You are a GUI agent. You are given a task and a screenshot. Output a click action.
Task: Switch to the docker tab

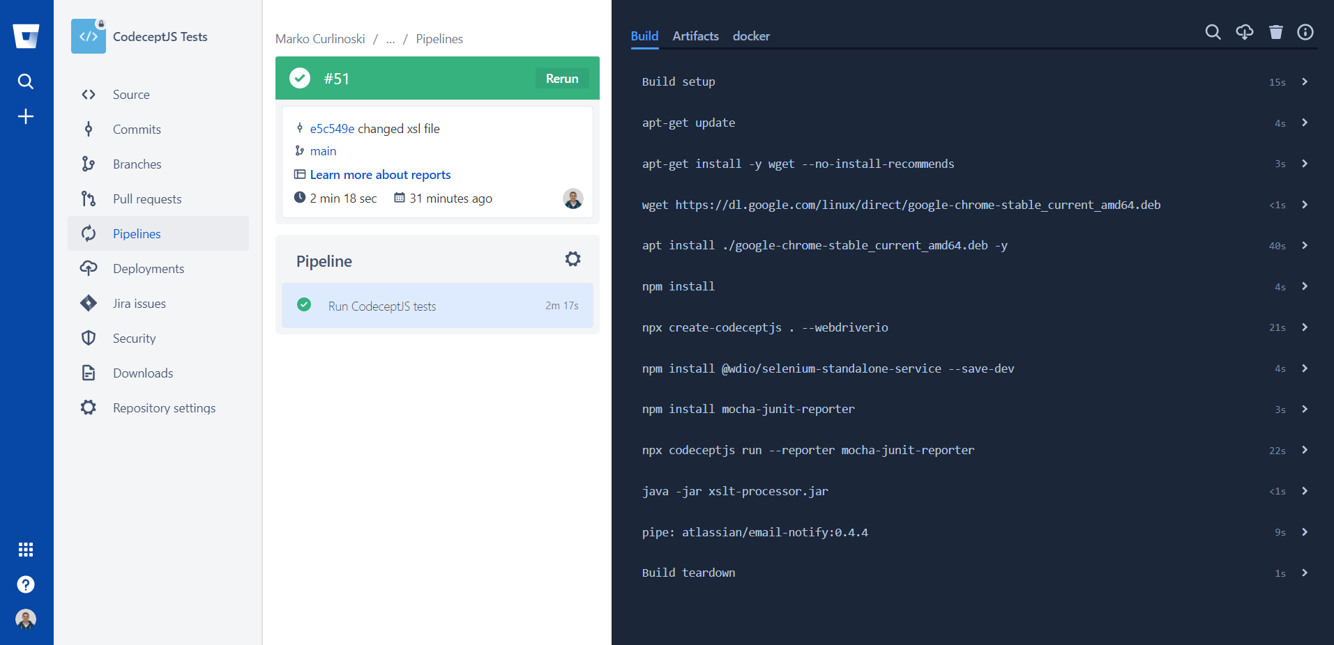[751, 36]
